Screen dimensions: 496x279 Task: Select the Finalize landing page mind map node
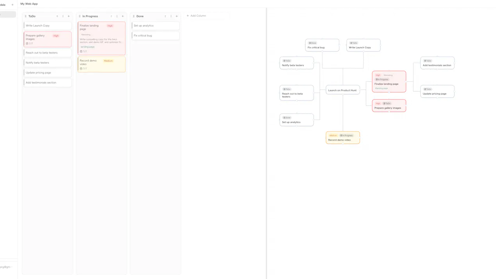[389, 82]
